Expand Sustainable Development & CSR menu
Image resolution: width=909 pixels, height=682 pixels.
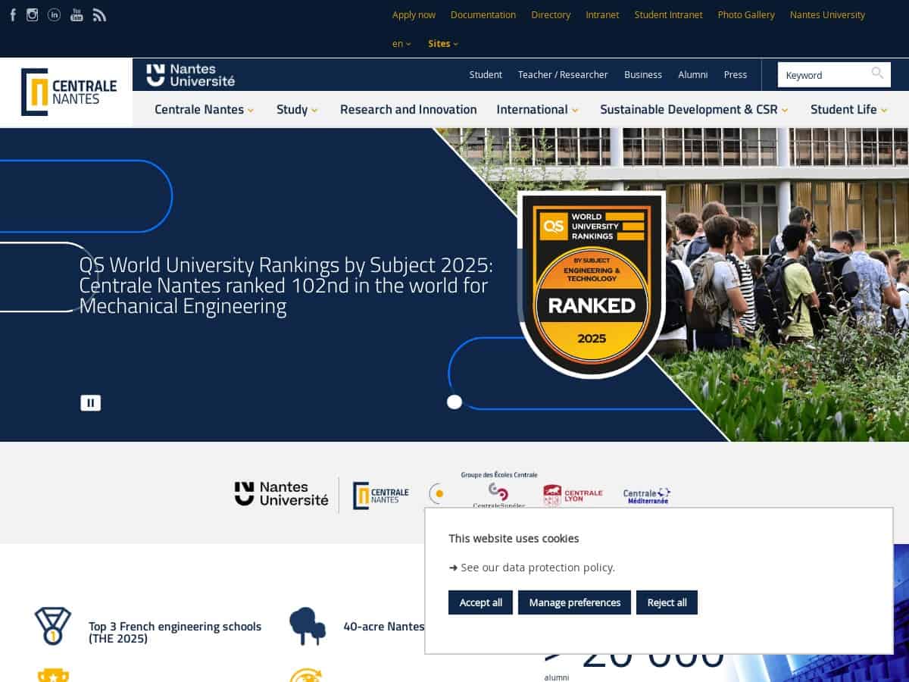pyautogui.click(x=695, y=109)
